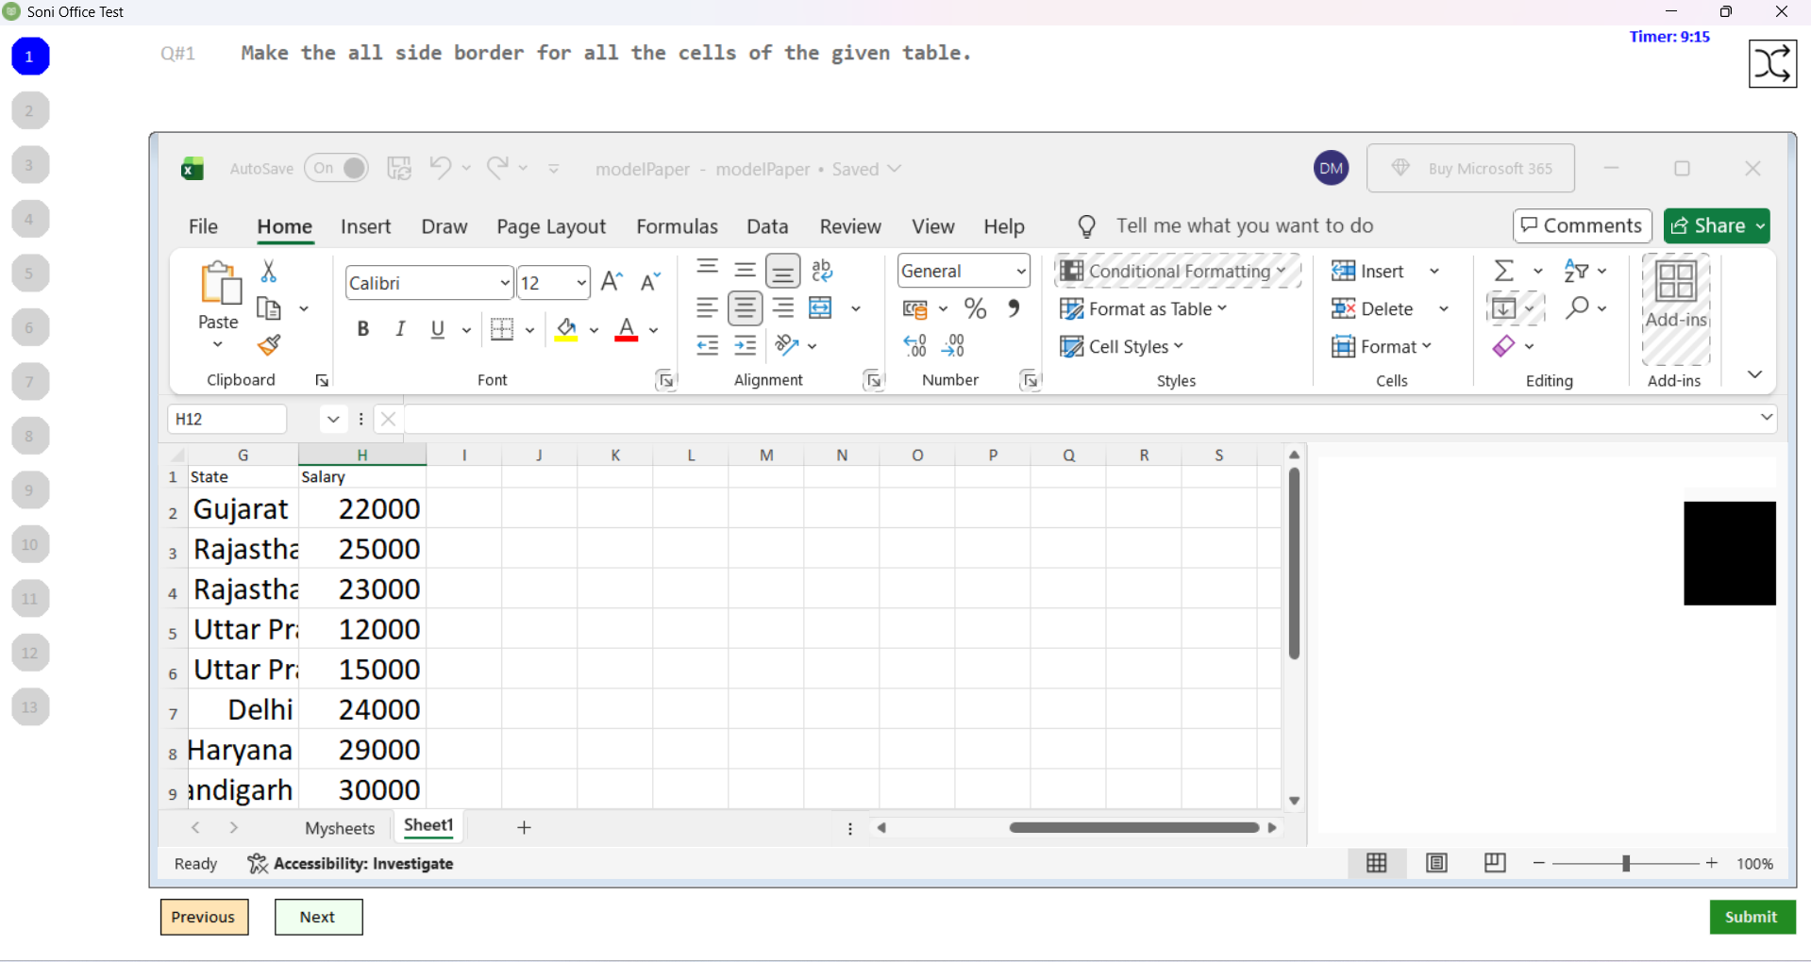Expand the General number format dropdown
This screenshot has height=962, width=1811.
click(1020, 272)
